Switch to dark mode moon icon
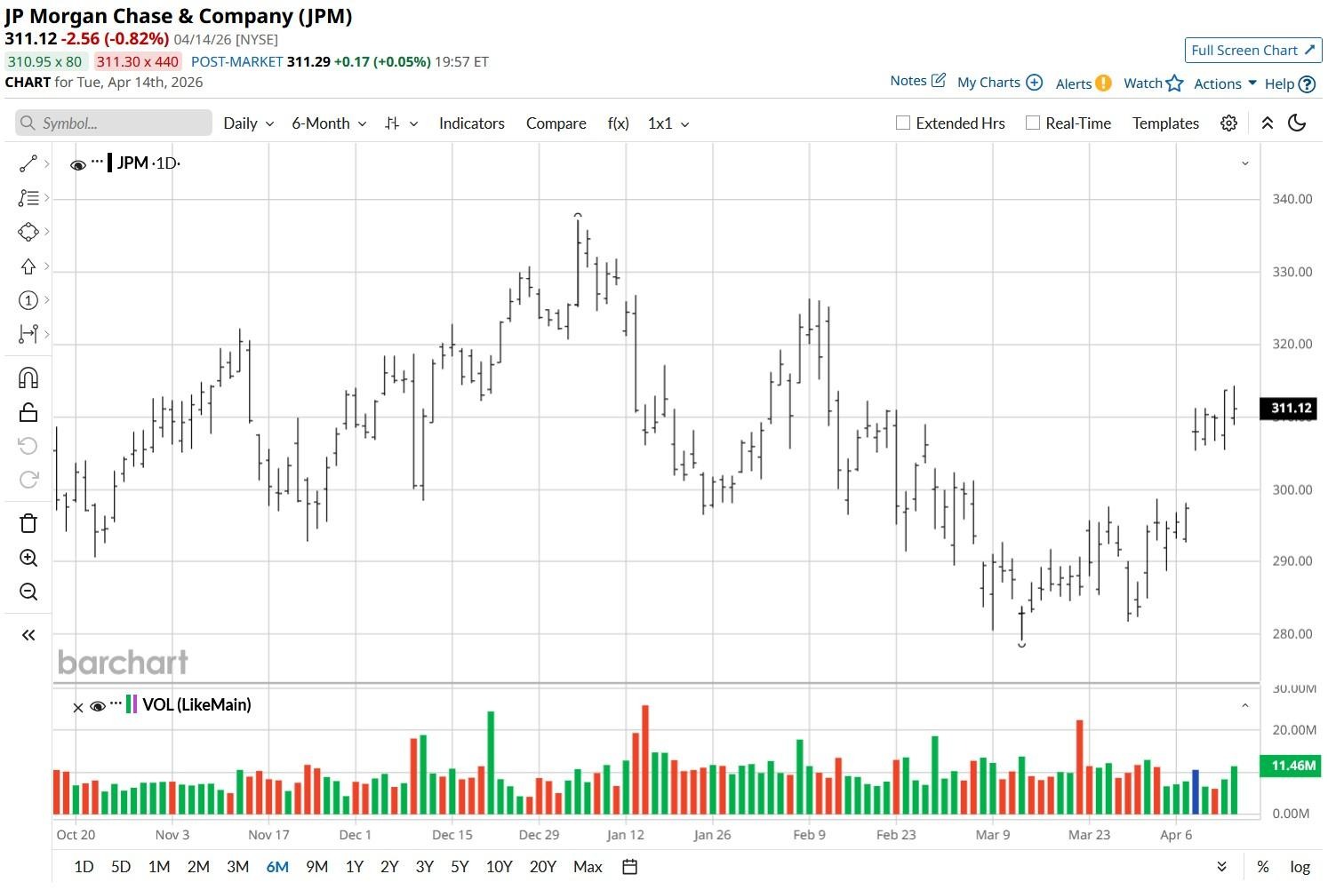Screen dimensions: 1328x890 click(x=1297, y=123)
